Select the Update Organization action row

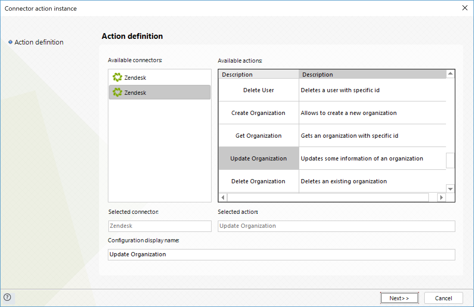pos(259,158)
